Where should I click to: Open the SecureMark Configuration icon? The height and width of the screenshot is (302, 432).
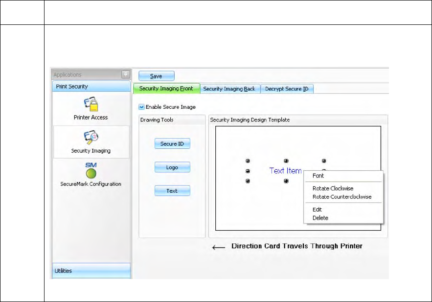coord(91,171)
